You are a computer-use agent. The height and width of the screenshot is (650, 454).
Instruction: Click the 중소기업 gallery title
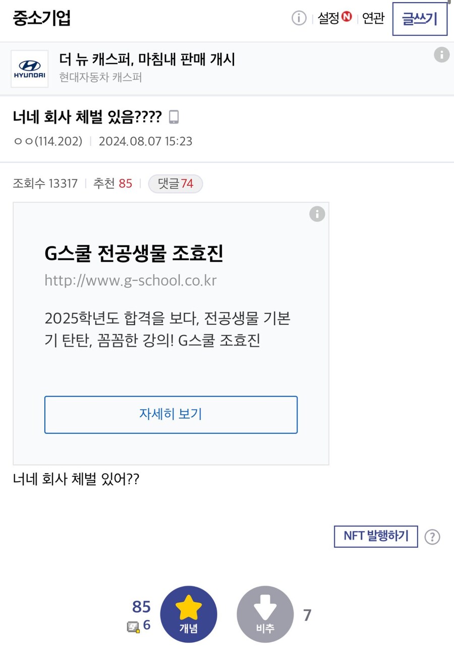(41, 18)
